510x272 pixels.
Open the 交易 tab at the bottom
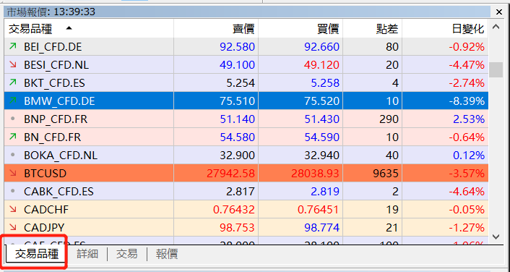127,254
